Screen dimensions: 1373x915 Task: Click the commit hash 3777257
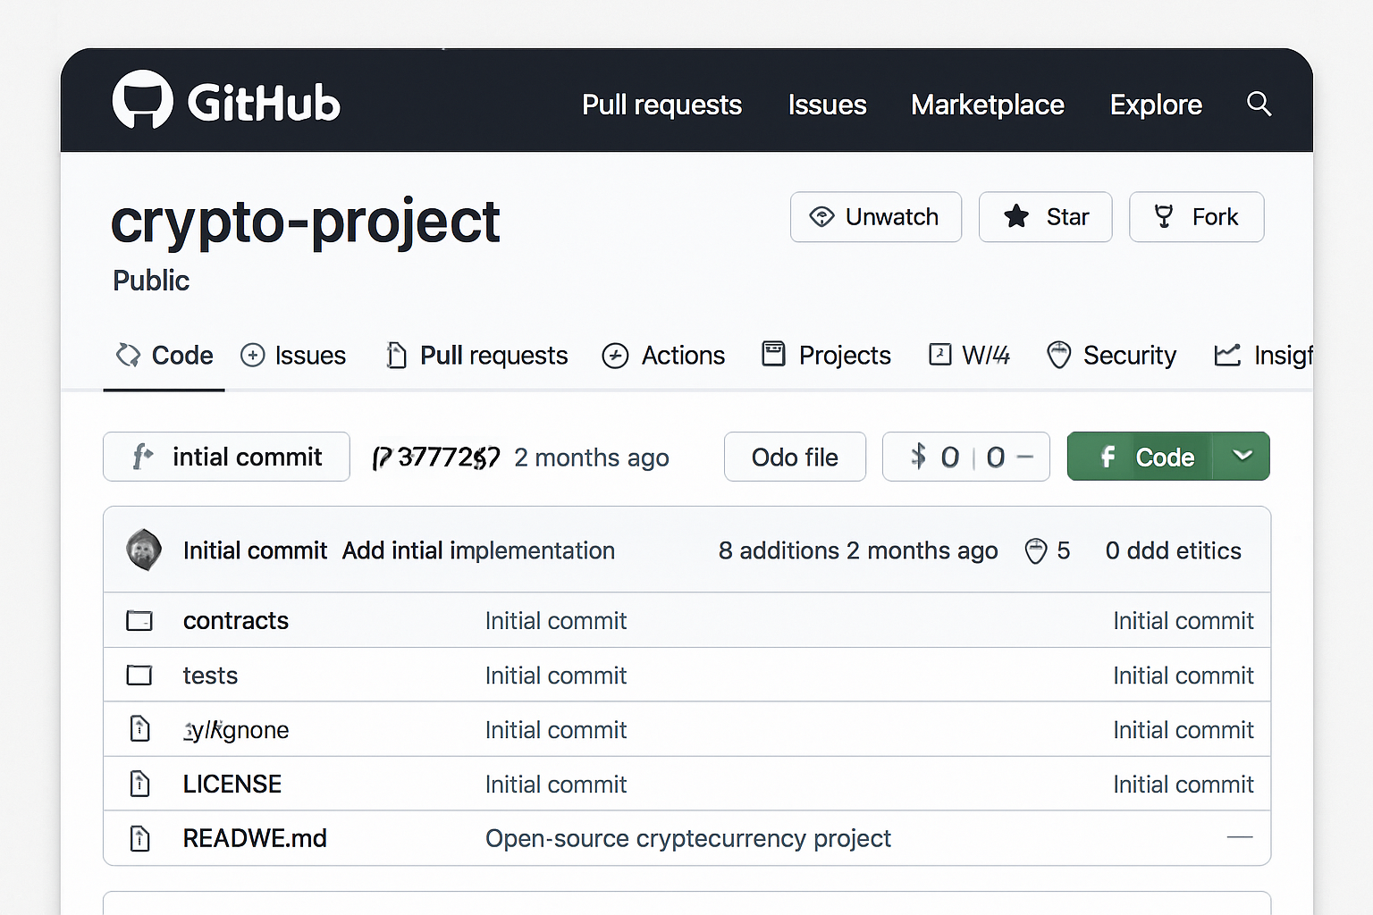(x=435, y=457)
